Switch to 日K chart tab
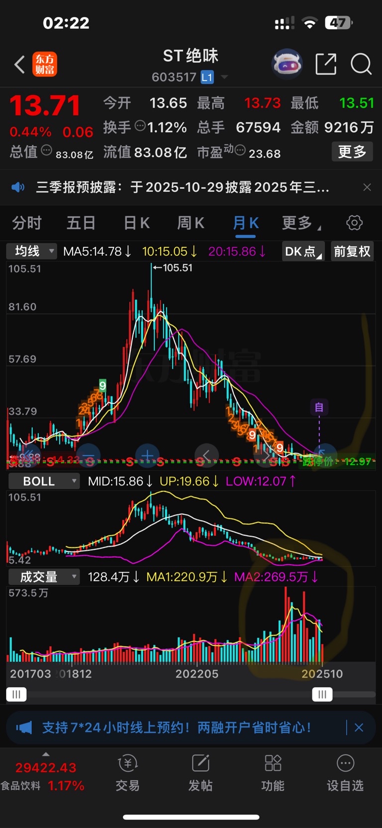382x828 pixels. click(136, 223)
